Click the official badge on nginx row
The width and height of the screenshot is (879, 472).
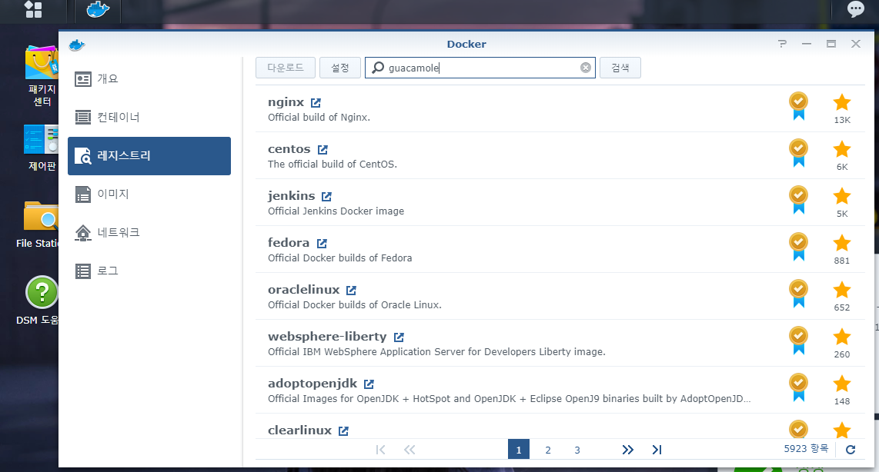(798, 106)
